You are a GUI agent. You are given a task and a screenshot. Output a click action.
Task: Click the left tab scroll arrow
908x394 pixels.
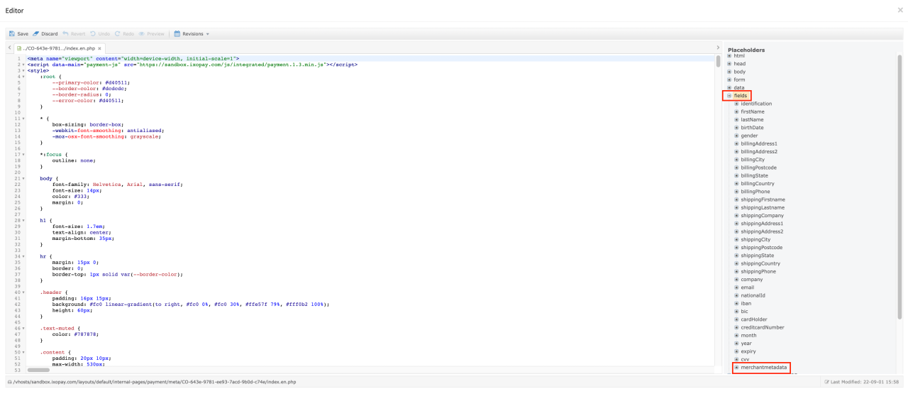[9, 48]
